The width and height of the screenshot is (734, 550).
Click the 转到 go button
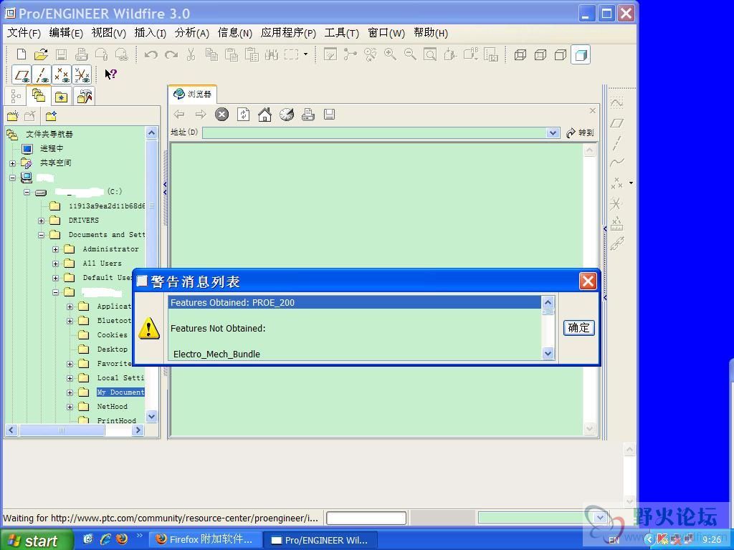point(580,132)
